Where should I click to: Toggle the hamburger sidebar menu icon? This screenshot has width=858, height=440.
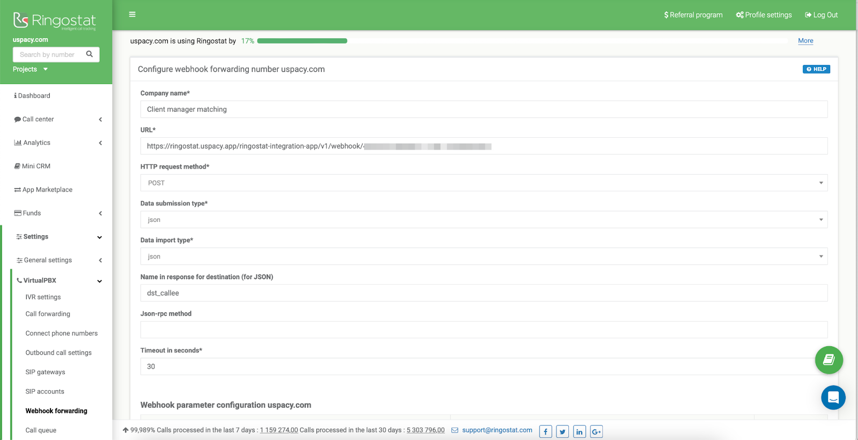click(x=132, y=14)
